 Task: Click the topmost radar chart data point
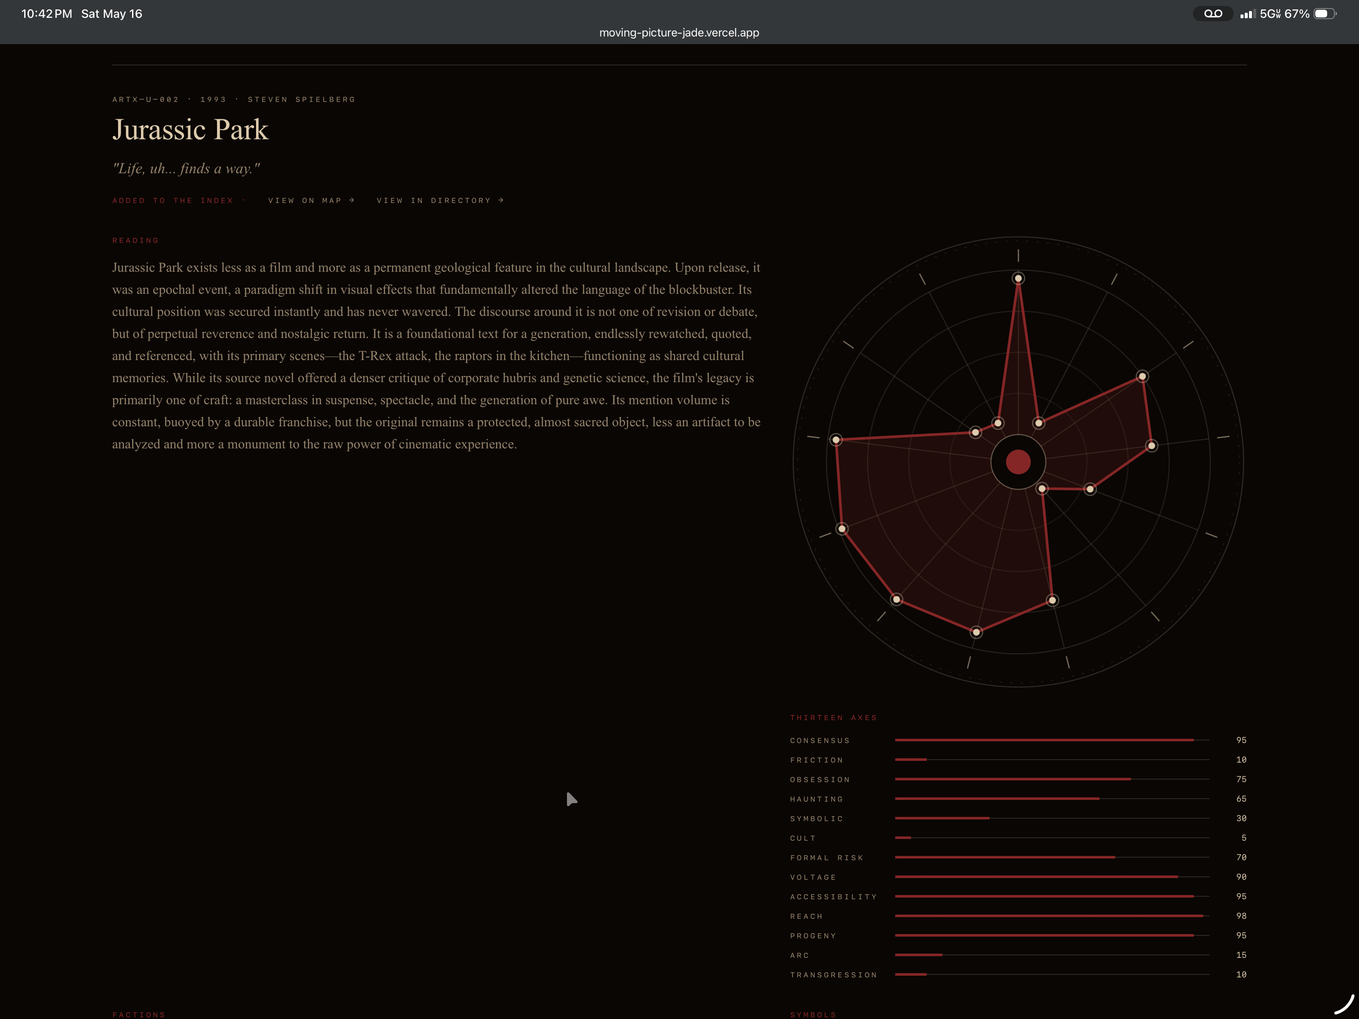click(1018, 278)
